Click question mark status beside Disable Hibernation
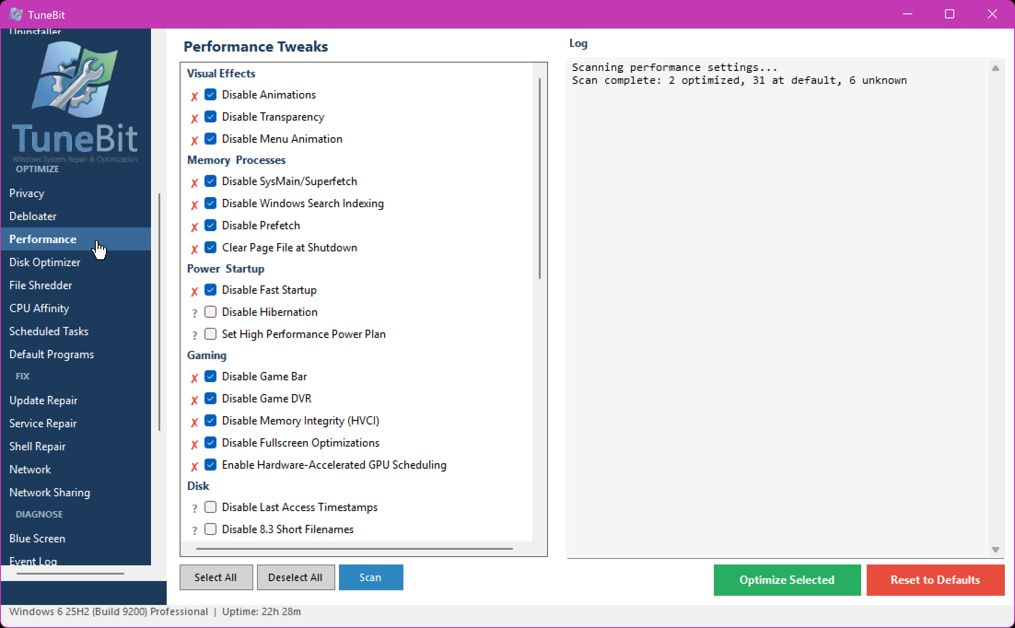Viewport: 1015px width, 628px height. point(194,314)
